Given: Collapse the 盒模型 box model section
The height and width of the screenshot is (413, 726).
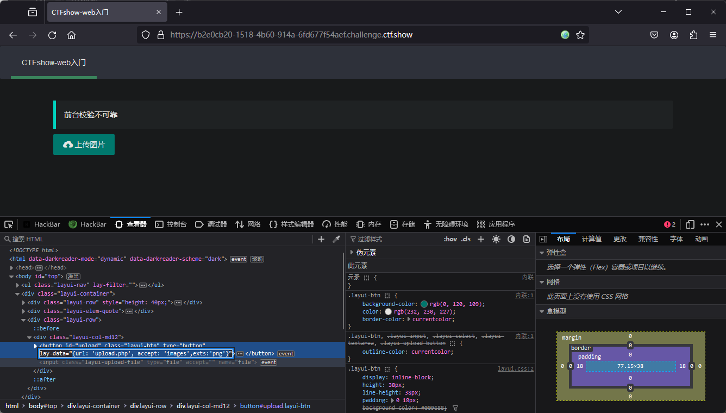Looking at the screenshot, I should (x=542, y=311).
